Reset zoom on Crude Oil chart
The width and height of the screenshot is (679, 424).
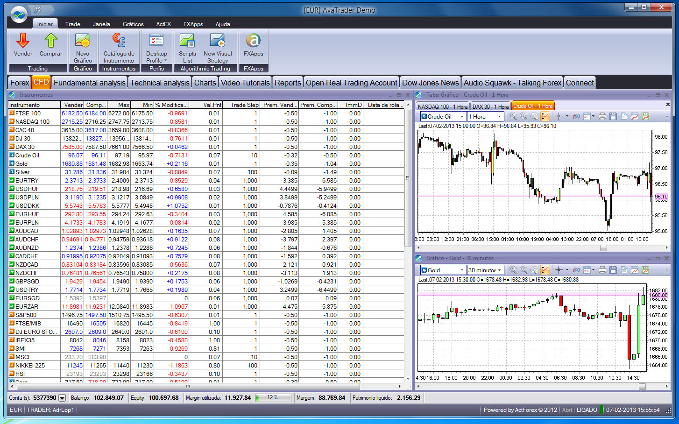[x=534, y=116]
